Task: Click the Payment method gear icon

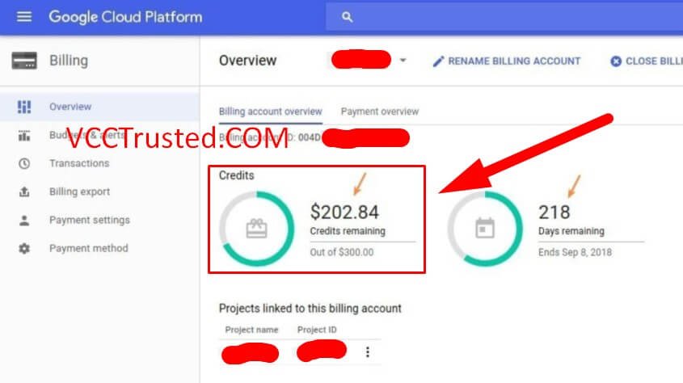Action: [24, 249]
